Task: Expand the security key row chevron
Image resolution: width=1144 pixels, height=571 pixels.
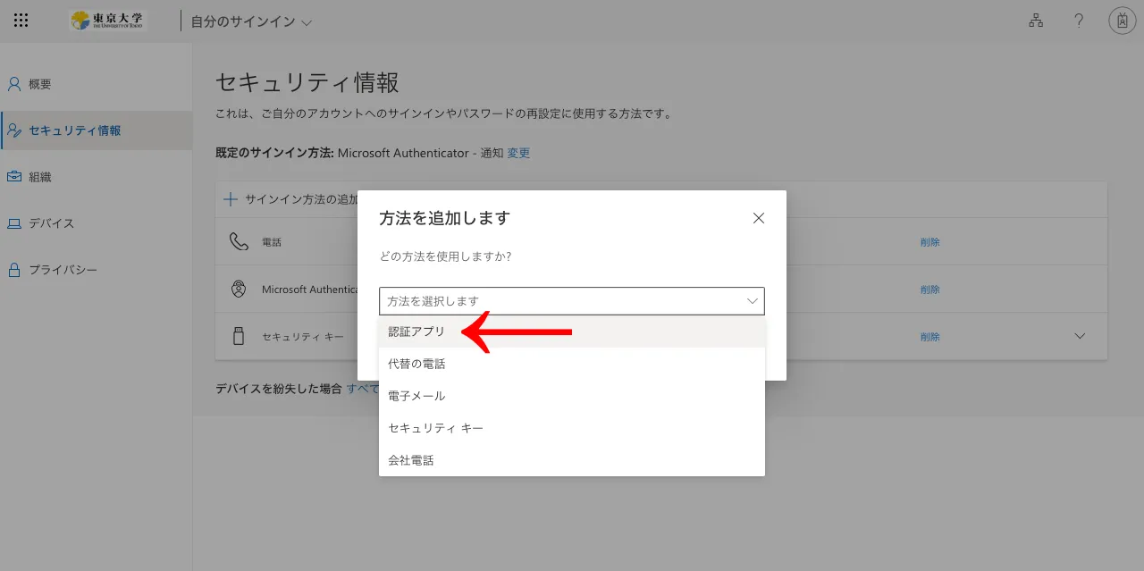Action: click(1080, 337)
